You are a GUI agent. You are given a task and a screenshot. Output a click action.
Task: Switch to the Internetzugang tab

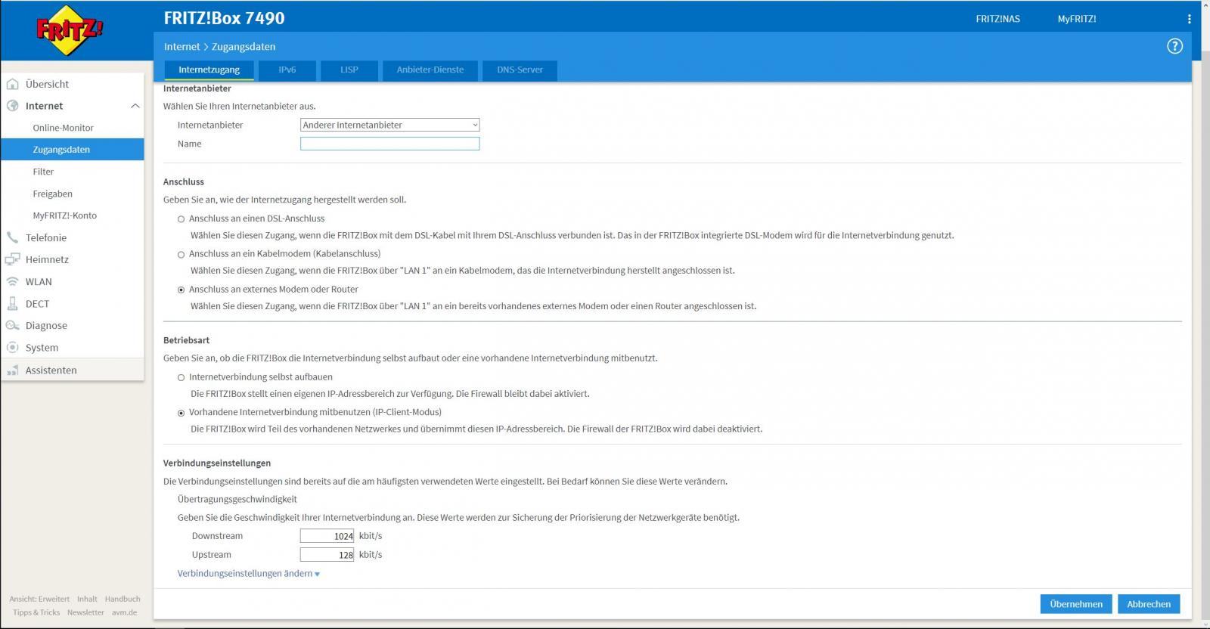click(x=209, y=70)
